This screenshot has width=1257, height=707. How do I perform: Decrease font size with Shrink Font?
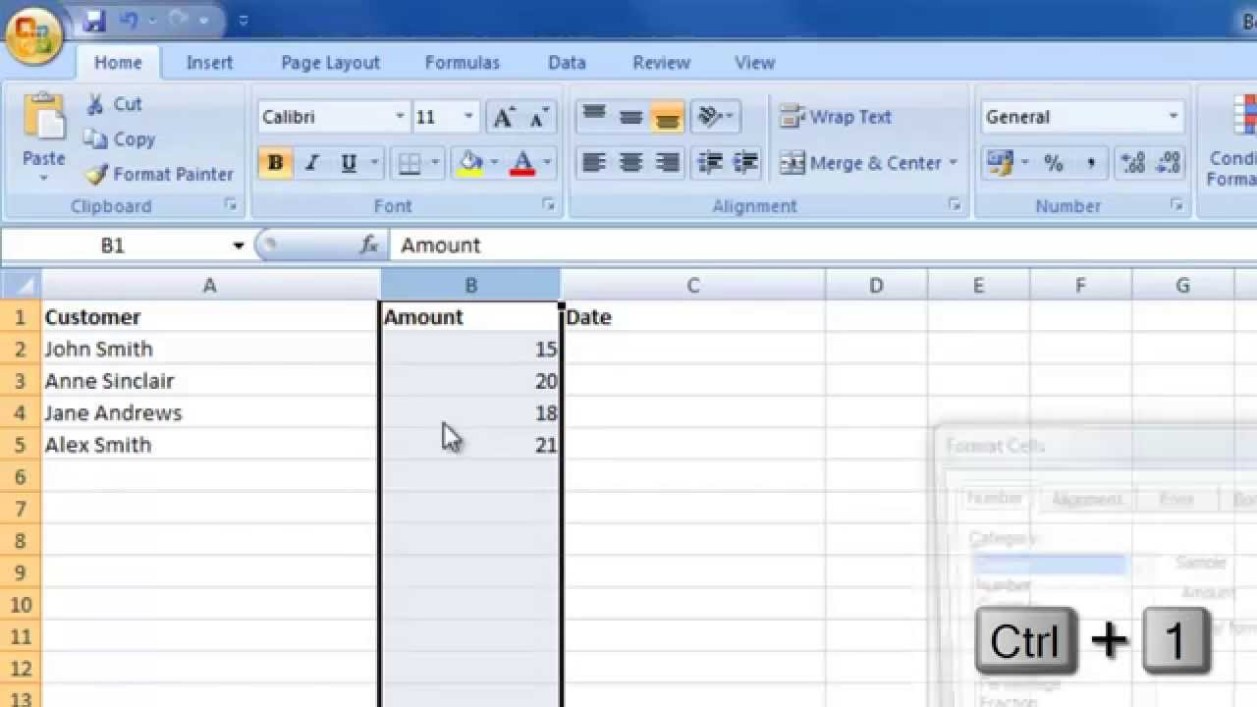point(538,118)
